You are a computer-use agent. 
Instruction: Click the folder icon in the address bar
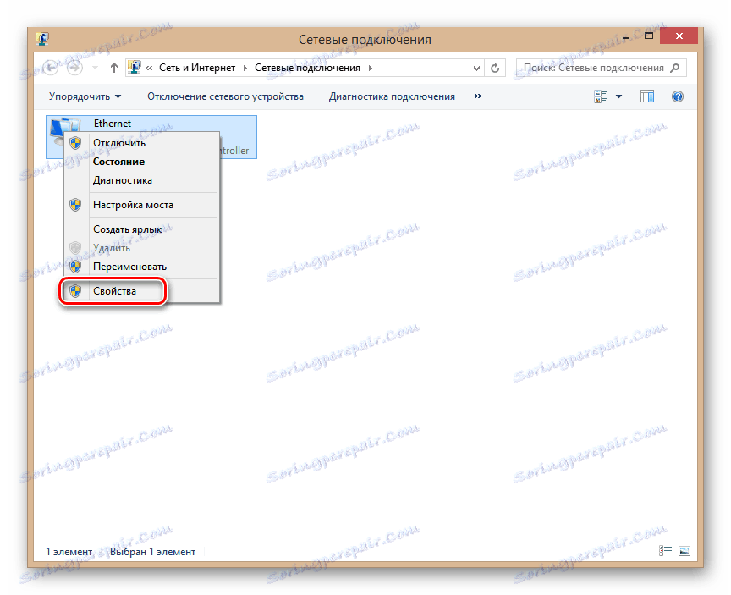(135, 67)
